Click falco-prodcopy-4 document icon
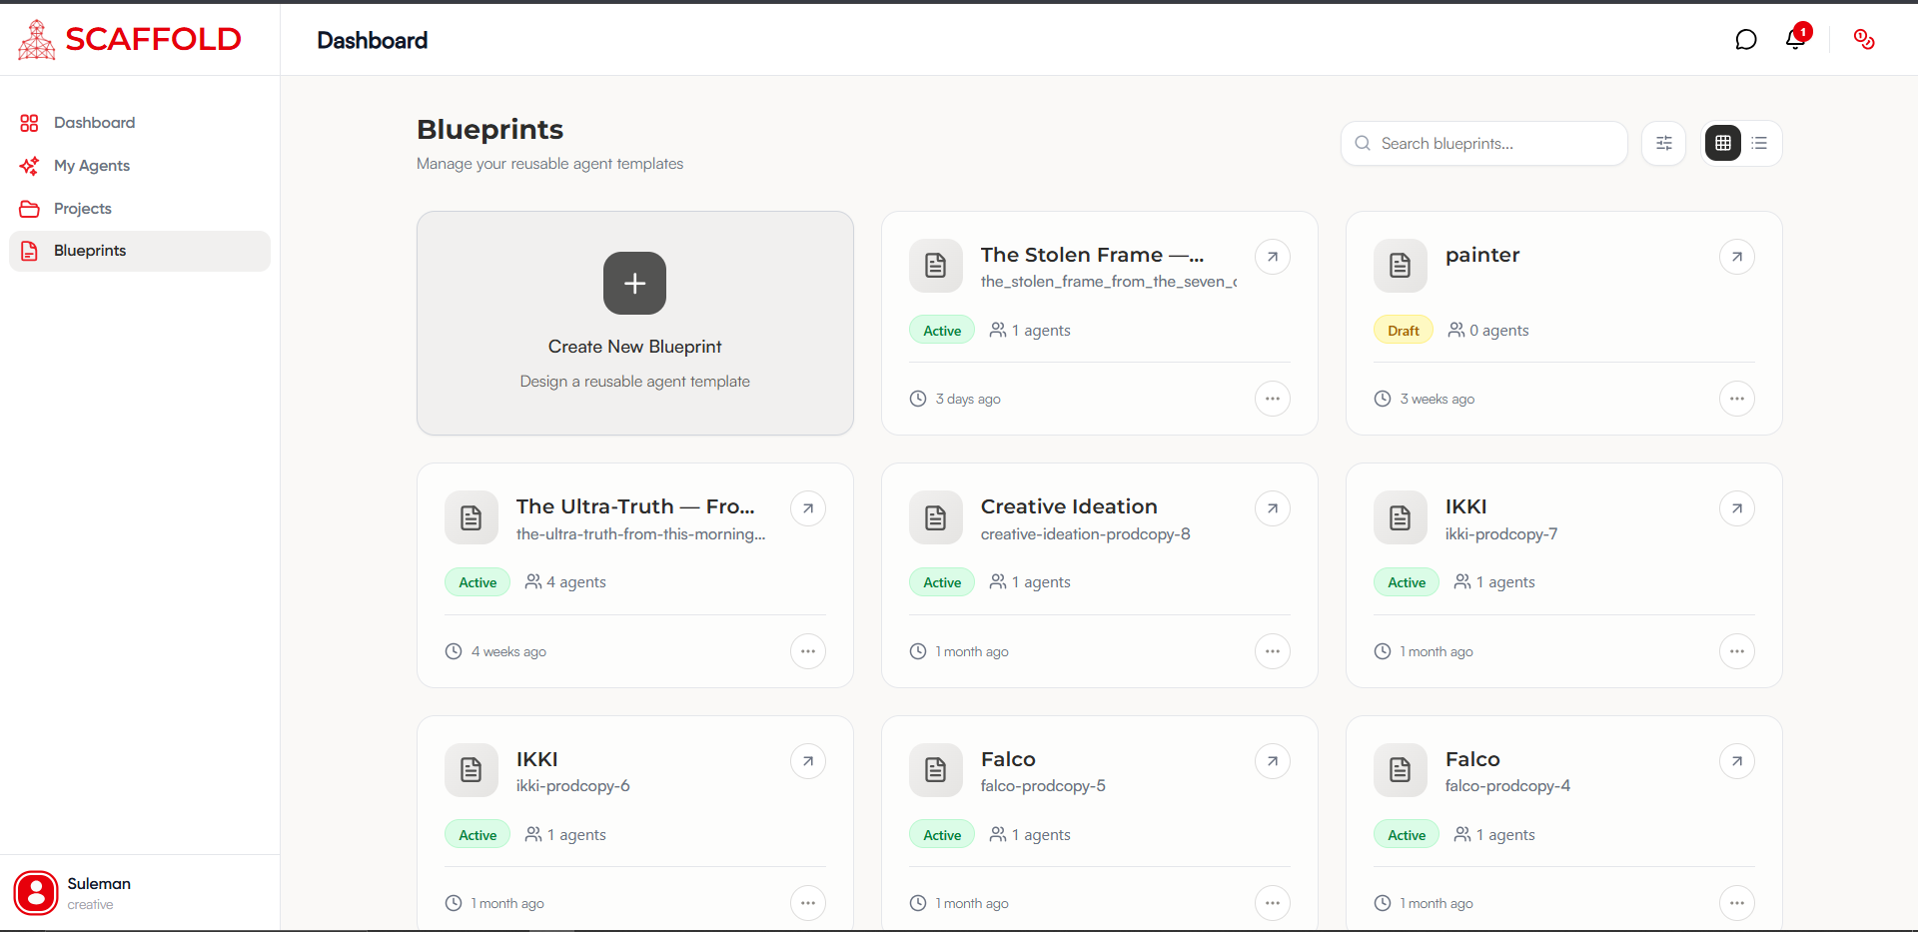This screenshot has width=1918, height=932. 1401,770
